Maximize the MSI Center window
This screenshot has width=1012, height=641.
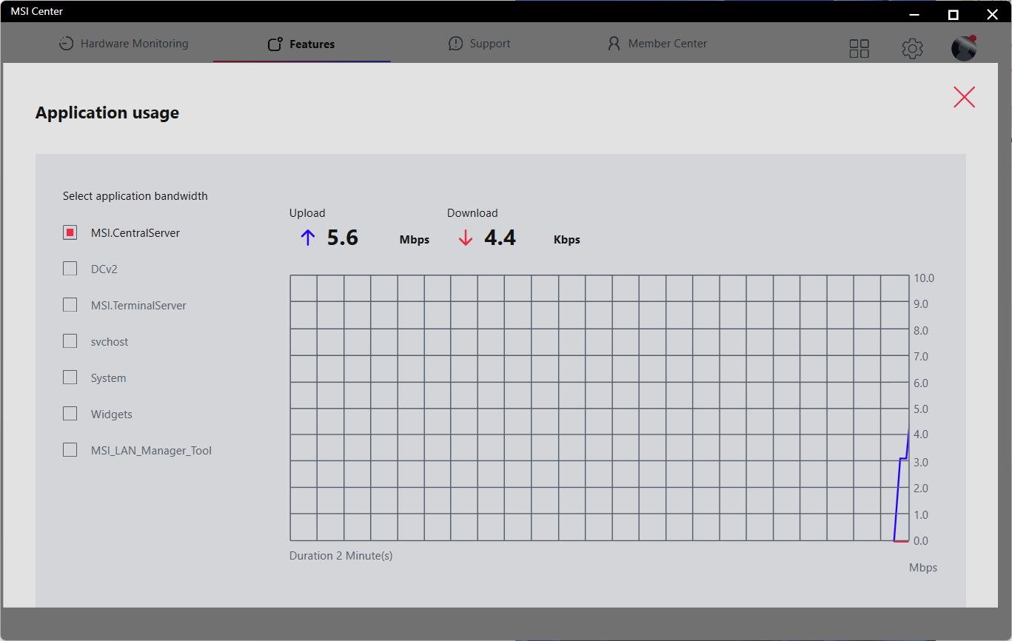click(x=954, y=14)
